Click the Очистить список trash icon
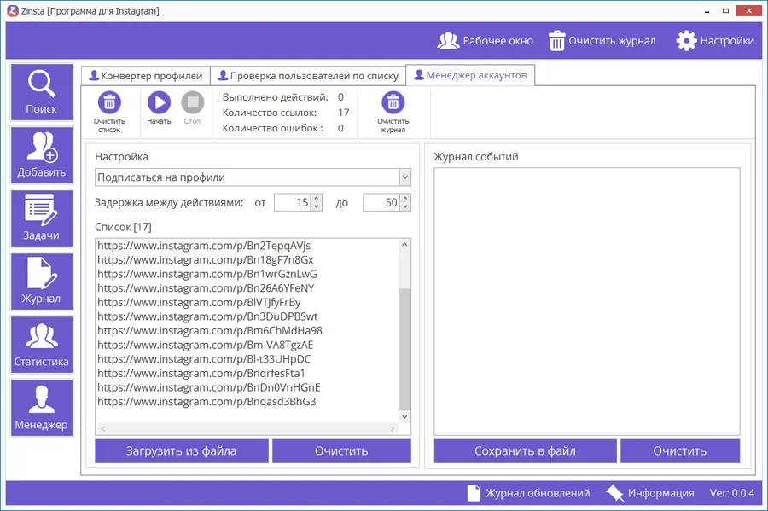Viewport: 768px width, 511px height. [109, 103]
